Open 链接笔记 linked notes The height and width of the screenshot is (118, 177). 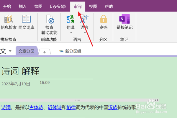[x=124, y=22]
